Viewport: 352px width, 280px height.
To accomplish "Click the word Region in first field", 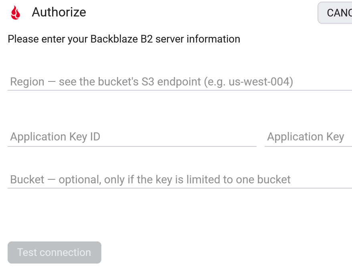I will [x=27, y=82].
